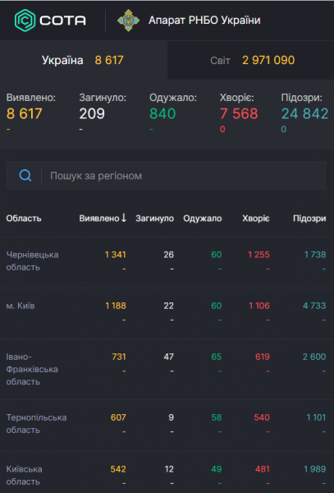Sort table by Підозри column header
Image resolution: width=334 pixels, height=493 pixels.
tap(309, 219)
